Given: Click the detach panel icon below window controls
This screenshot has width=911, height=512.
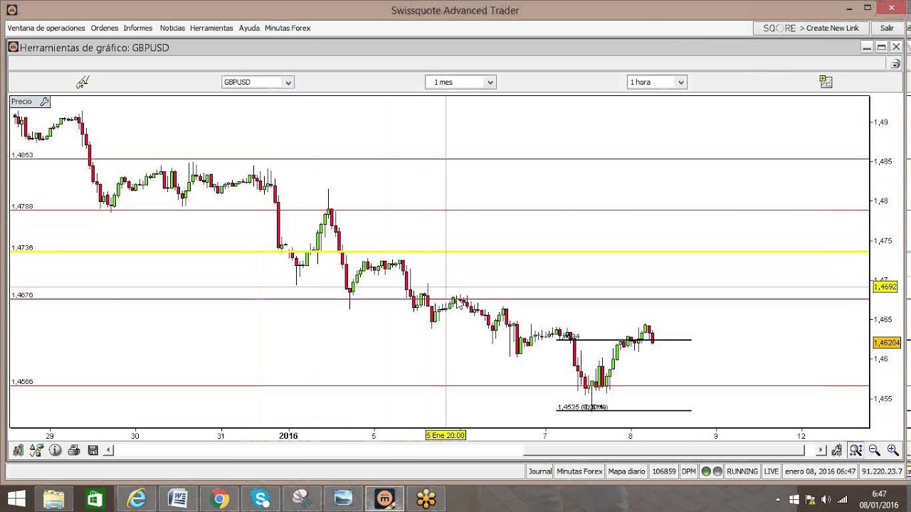Looking at the screenshot, I should click(x=895, y=63).
